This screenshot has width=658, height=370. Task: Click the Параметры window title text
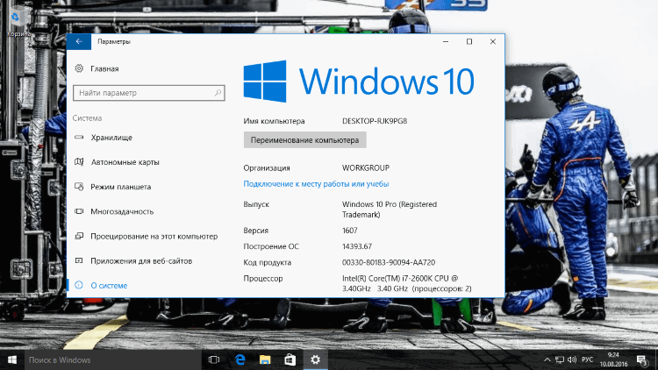(x=114, y=41)
